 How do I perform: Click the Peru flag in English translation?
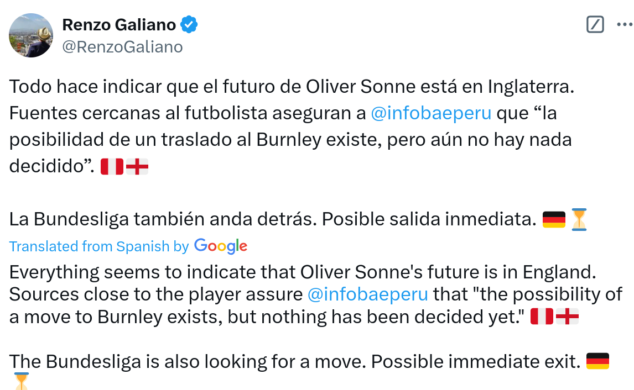(x=542, y=317)
